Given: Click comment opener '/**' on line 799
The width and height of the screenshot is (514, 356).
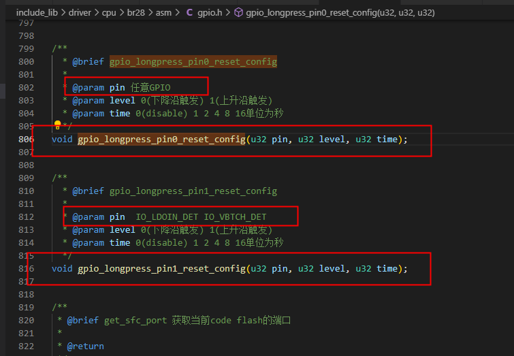Looking at the screenshot, I should 60,48.
